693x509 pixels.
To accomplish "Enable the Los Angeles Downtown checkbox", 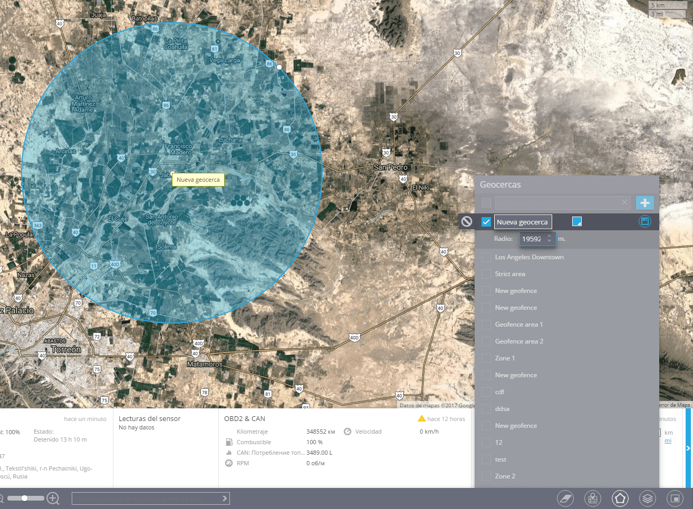I will tap(486, 257).
